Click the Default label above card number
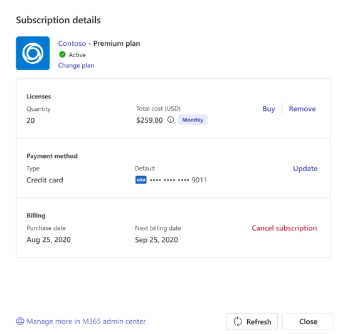Screen dimensions: 345x334 pyautogui.click(x=144, y=169)
